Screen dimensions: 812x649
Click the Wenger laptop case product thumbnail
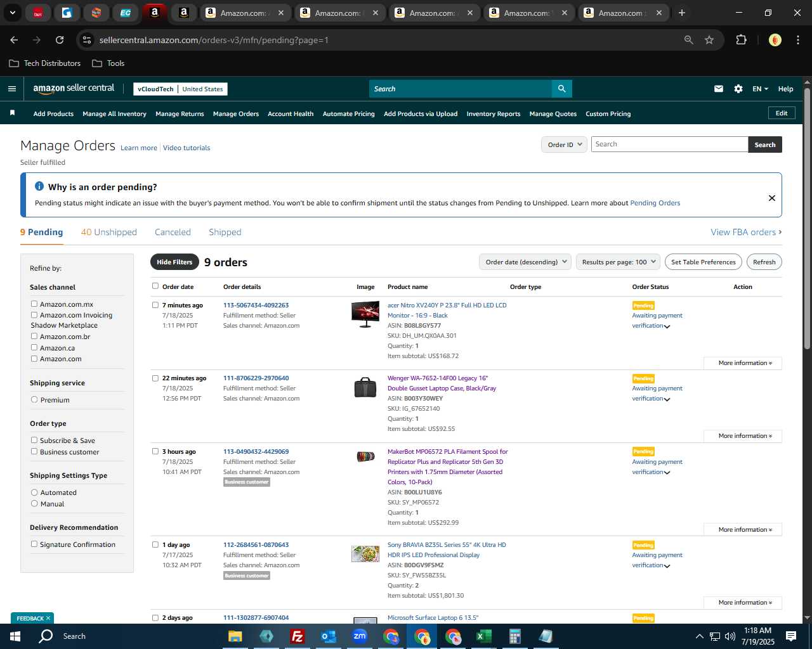[365, 387]
